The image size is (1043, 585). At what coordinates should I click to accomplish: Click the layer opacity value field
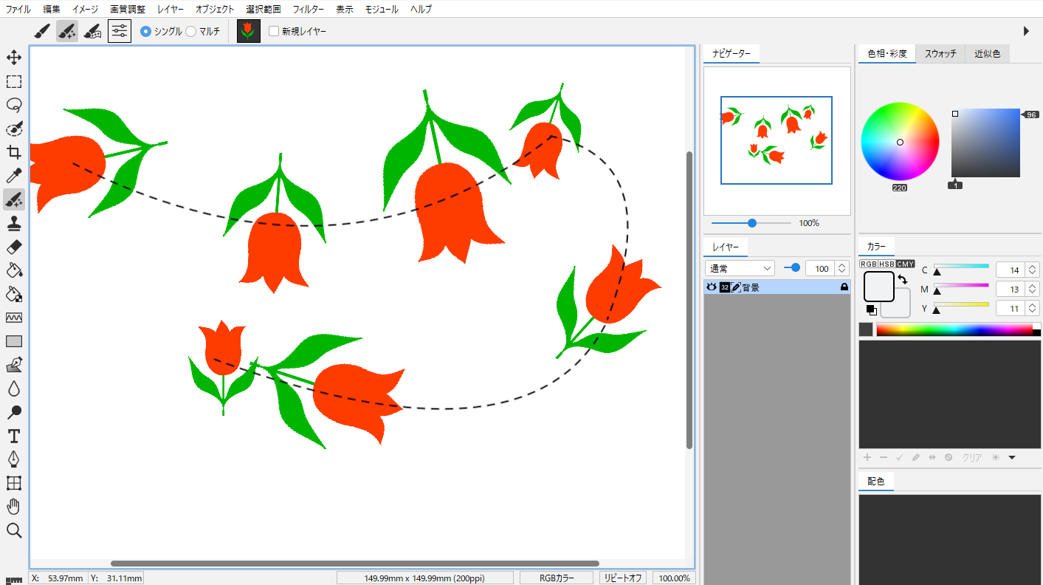pyautogui.click(x=821, y=269)
